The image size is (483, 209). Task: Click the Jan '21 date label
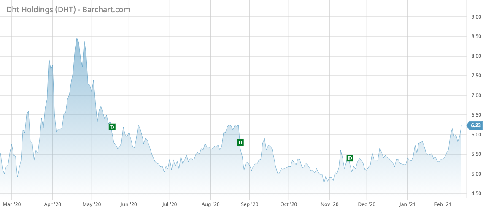coord(407,204)
